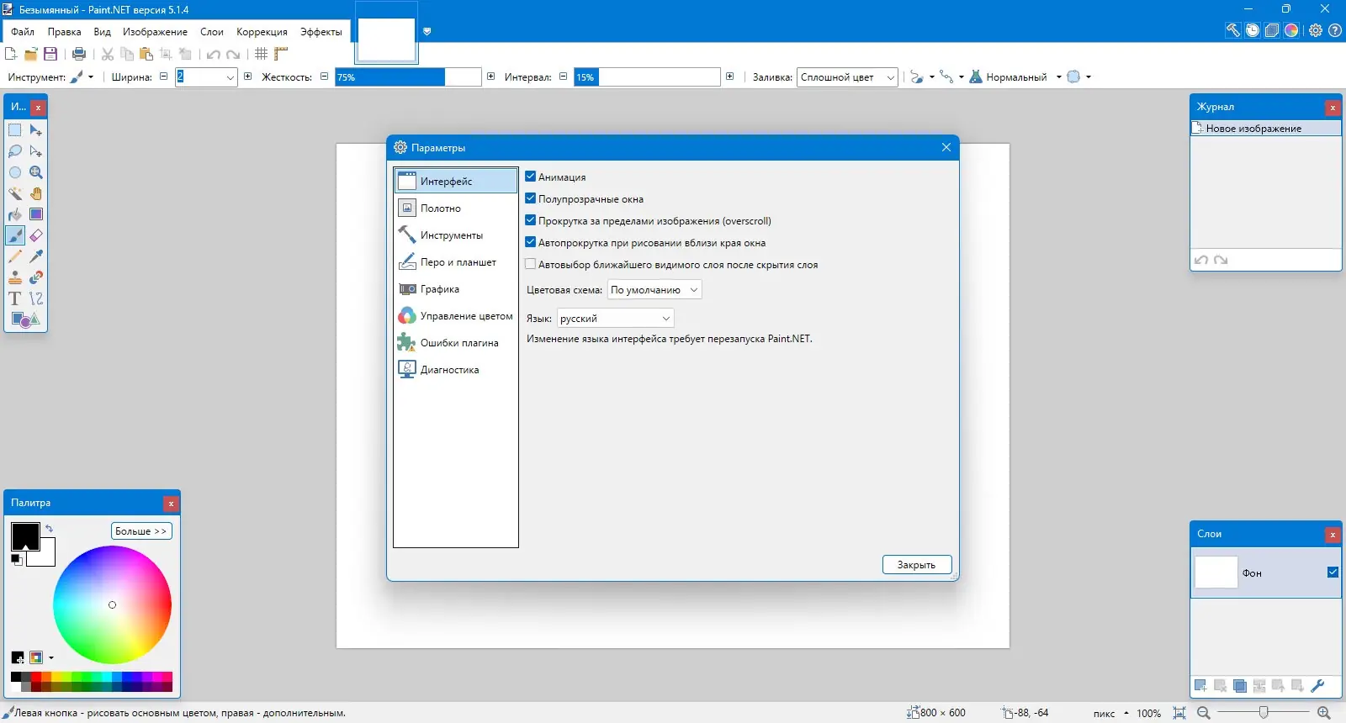Click the Больше >> button in palette
This screenshot has height=723, width=1346.
pyautogui.click(x=141, y=531)
